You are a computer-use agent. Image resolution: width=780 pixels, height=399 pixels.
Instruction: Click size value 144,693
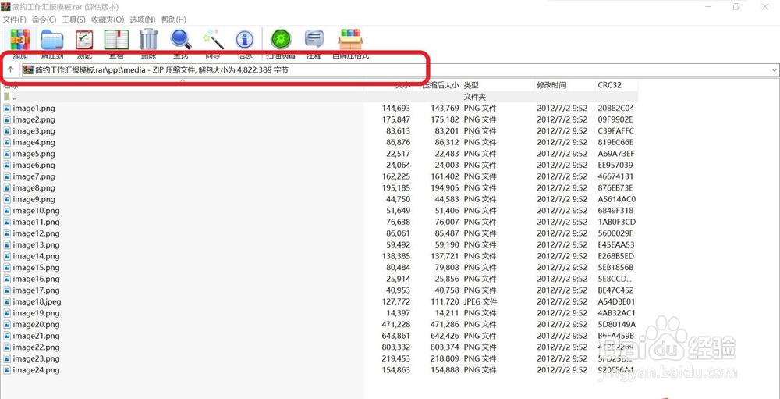[x=396, y=108]
